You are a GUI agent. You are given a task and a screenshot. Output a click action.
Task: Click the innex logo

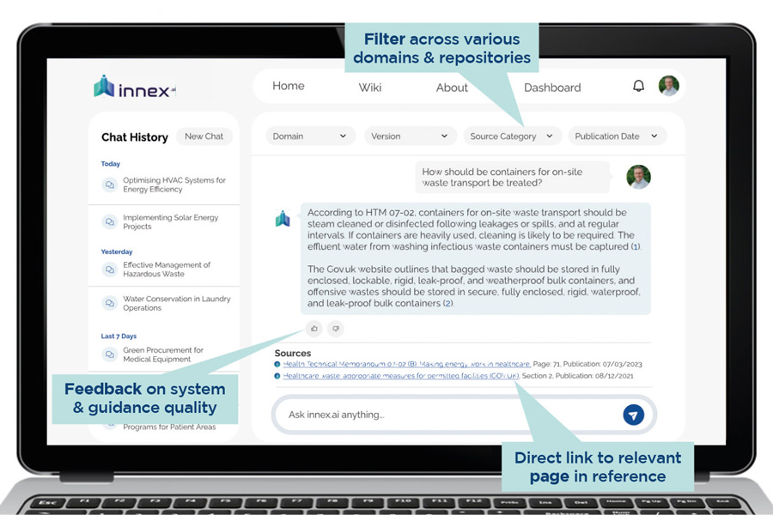point(135,87)
